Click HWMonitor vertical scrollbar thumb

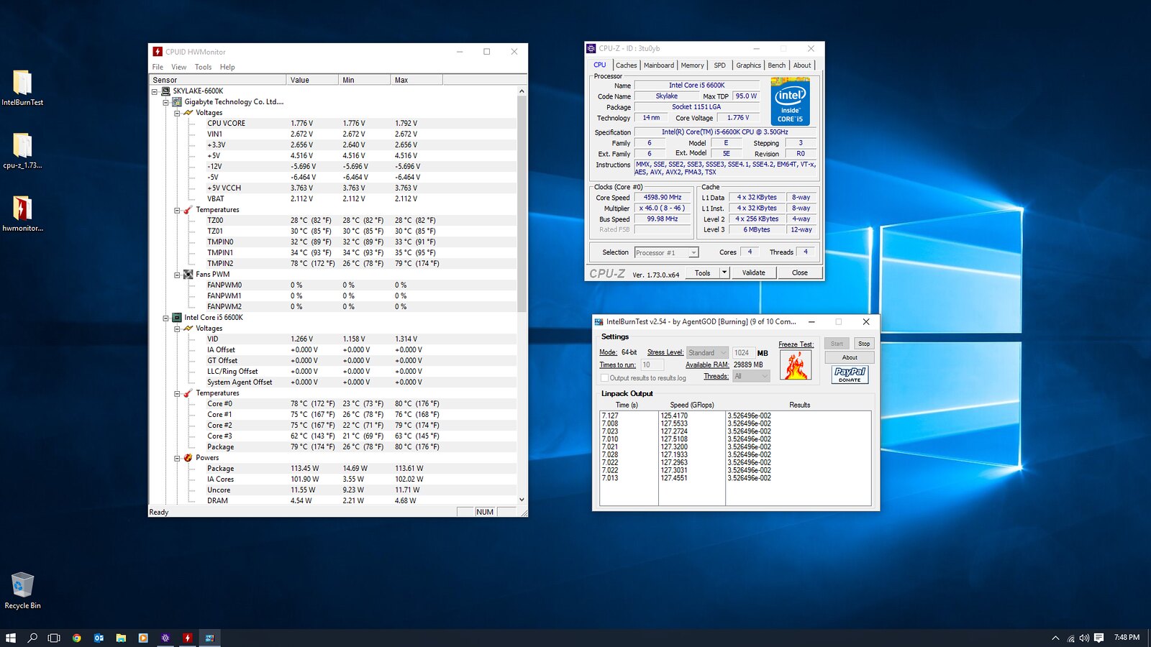pyautogui.click(x=522, y=204)
